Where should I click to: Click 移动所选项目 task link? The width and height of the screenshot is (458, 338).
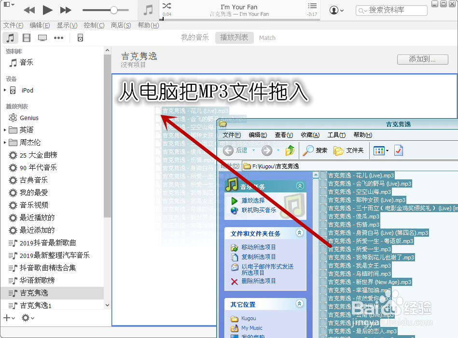click(x=259, y=247)
